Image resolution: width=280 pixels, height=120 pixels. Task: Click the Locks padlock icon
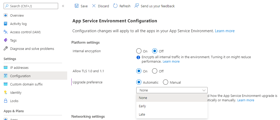[x=5, y=101]
